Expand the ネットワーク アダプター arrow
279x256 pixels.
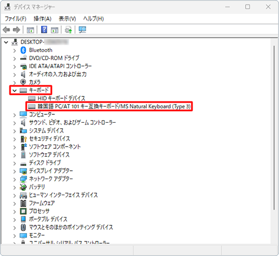[15, 180]
